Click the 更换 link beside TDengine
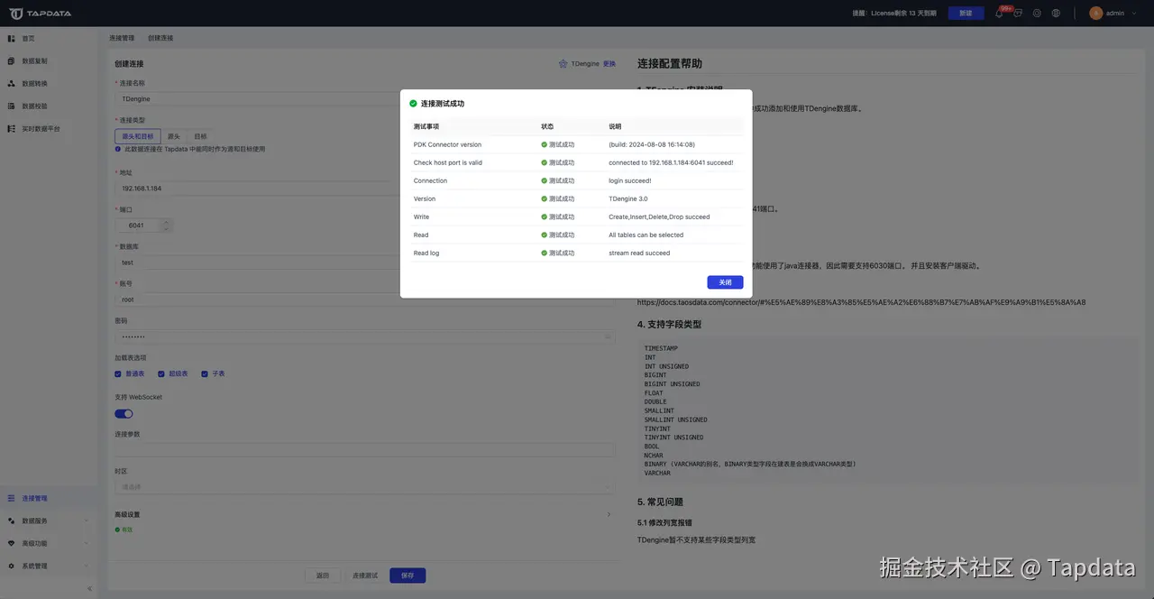Image resolution: width=1154 pixels, height=599 pixels. (x=609, y=64)
